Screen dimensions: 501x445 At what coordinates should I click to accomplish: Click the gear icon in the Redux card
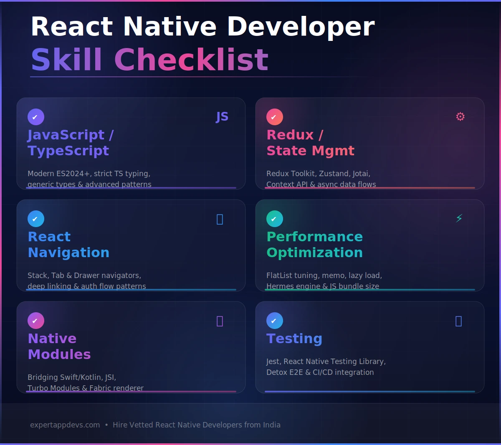pos(460,116)
